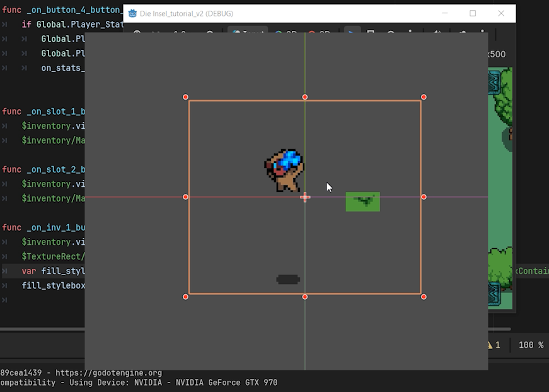
Task: Click the 'func _on_slot_2_b' code line
Action: (x=43, y=170)
